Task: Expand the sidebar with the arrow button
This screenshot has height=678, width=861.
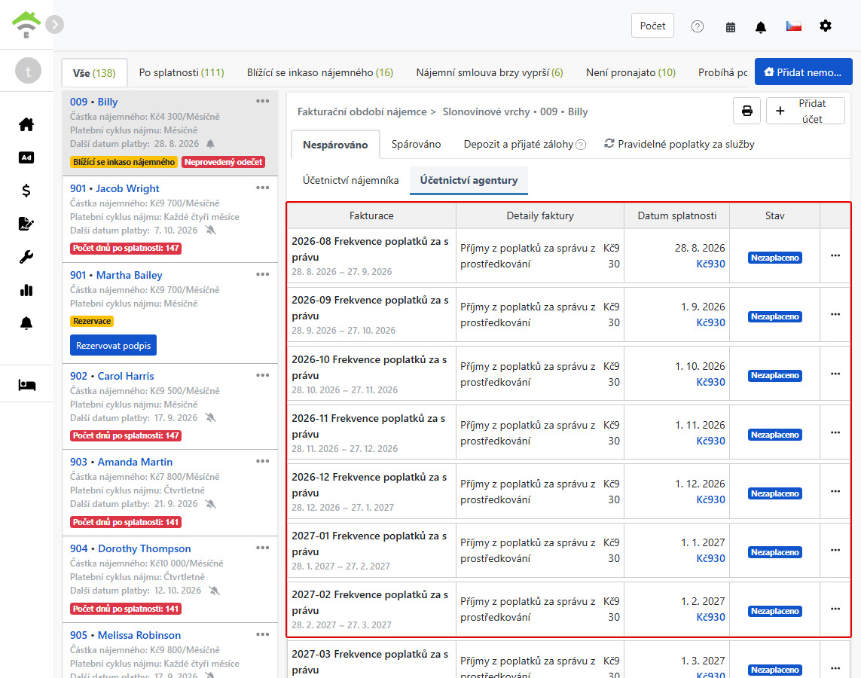Action: click(x=54, y=24)
